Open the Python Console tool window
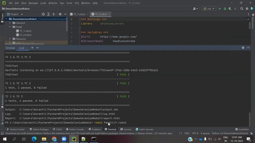 click(x=75, y=129)
